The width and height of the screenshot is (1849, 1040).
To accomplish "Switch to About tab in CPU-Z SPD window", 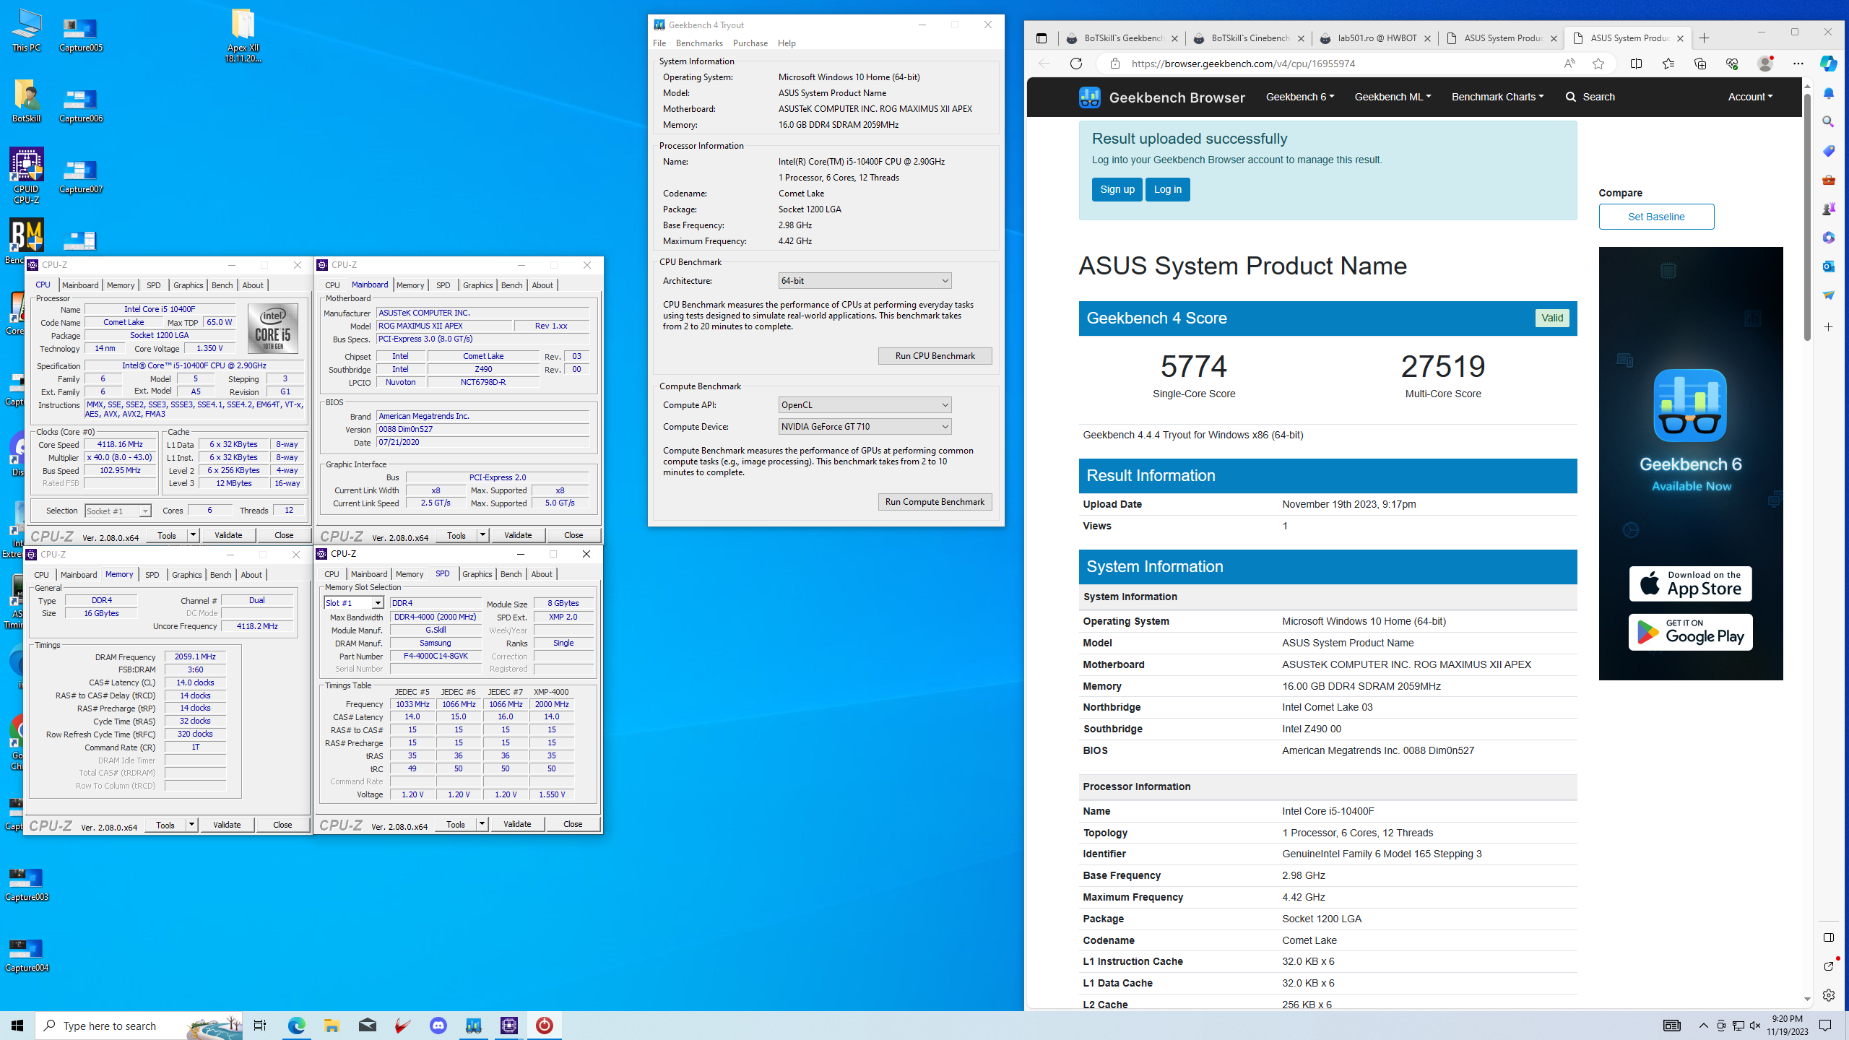I will [x=542, y=574].
